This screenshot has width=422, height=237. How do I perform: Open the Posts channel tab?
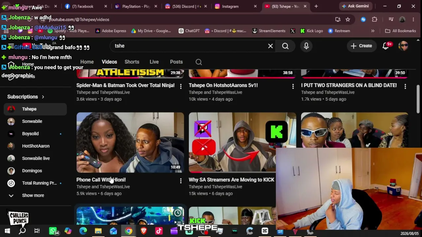tap(176, 62)
